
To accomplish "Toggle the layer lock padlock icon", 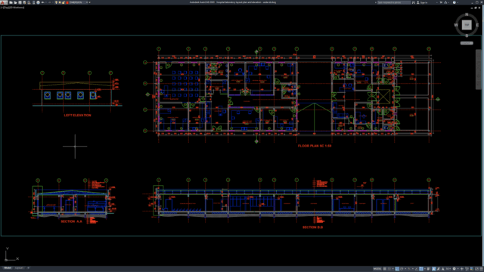I will point(64,2).
